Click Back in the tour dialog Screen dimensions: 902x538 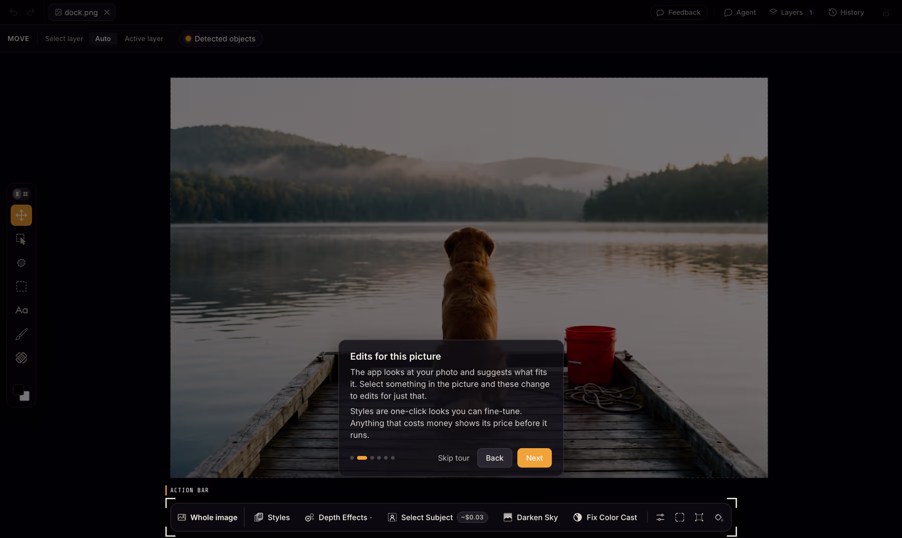(x=494, y=458)
